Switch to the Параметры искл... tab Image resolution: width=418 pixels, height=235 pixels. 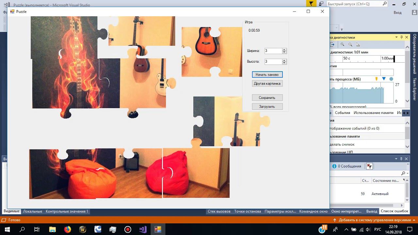[280, 211]
